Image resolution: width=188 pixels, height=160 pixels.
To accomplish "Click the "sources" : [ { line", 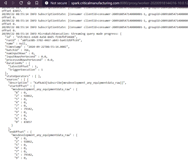I will (17, 79).
